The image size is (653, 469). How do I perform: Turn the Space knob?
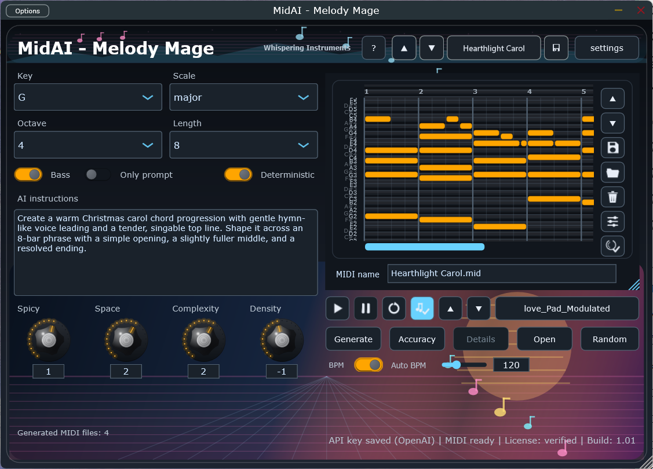(x=126, y=340)
